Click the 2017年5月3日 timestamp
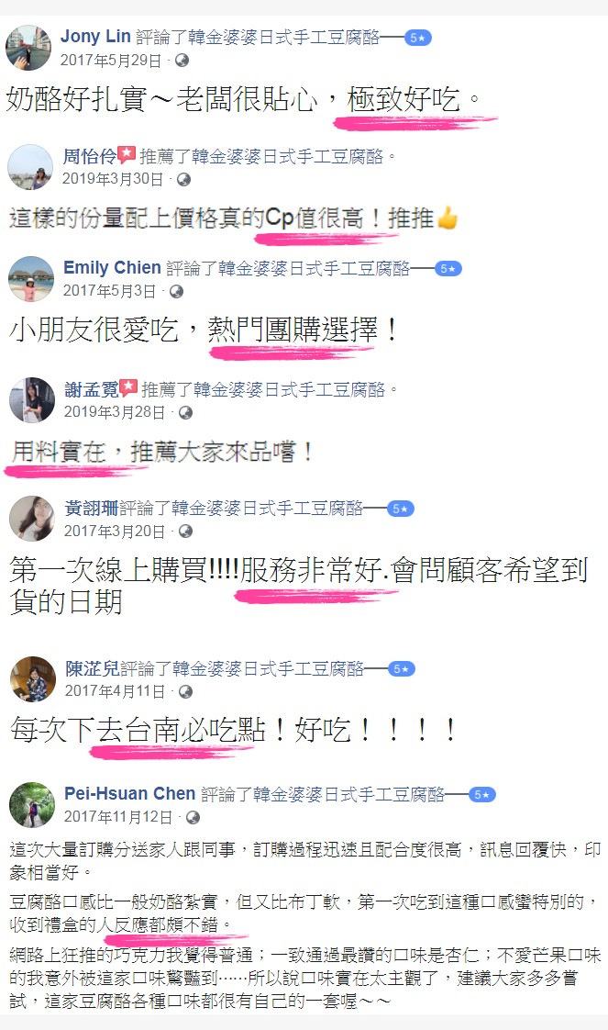The image size is (608, 1030). coord(109,291)
